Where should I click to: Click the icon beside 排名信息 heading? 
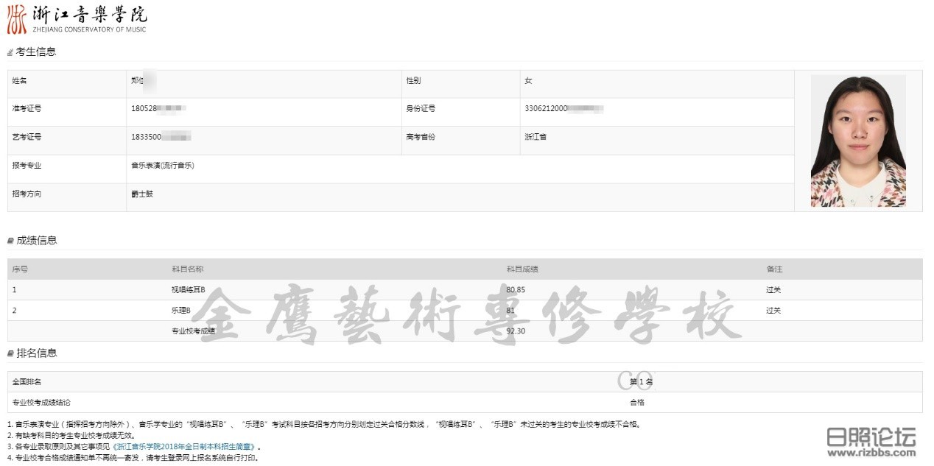coord(10,353)
